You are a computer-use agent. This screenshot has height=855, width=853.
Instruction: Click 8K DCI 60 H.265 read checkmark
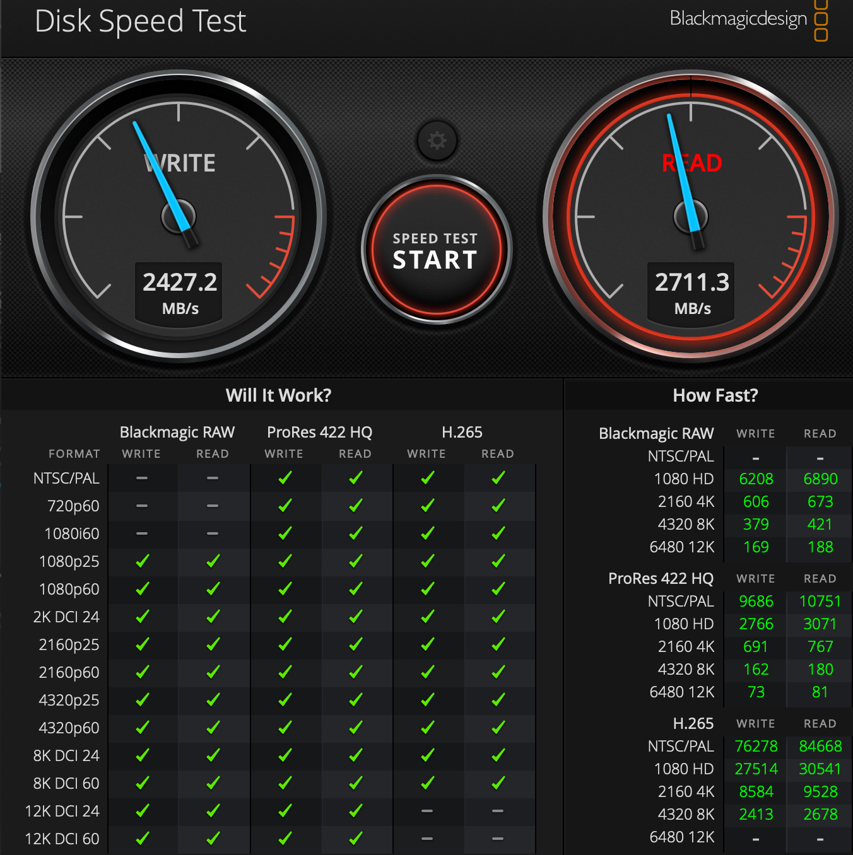pyautogui.click(x=498, y=783)
